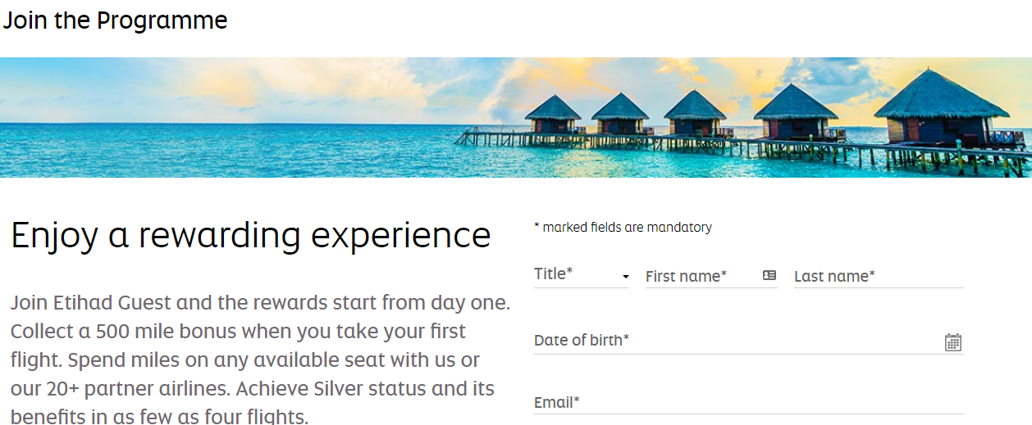Expand the Title dropdown arrow
The width and height of the screenshot is (1032, 425).
coord(626,278)
